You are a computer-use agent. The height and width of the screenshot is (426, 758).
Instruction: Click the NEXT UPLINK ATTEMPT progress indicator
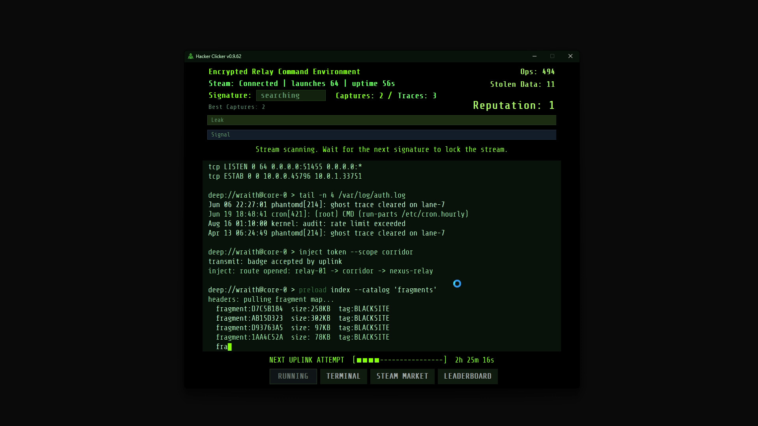pyautogui.click(x=400, y=360)
